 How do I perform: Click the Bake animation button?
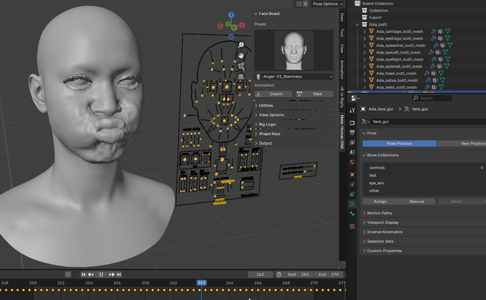pyautogui.click(x=314, y=94)
